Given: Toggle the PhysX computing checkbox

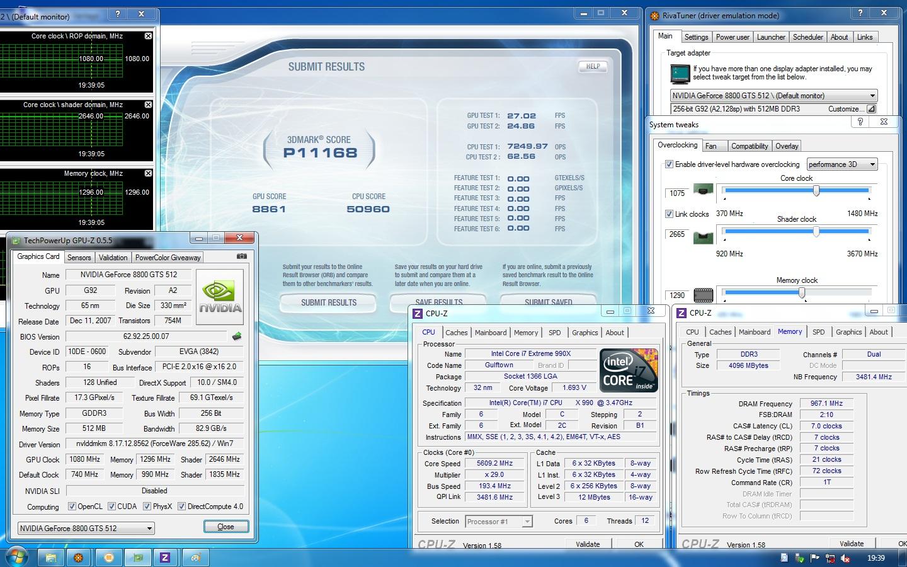Looking at the screenshot, I should pos(147,507).
